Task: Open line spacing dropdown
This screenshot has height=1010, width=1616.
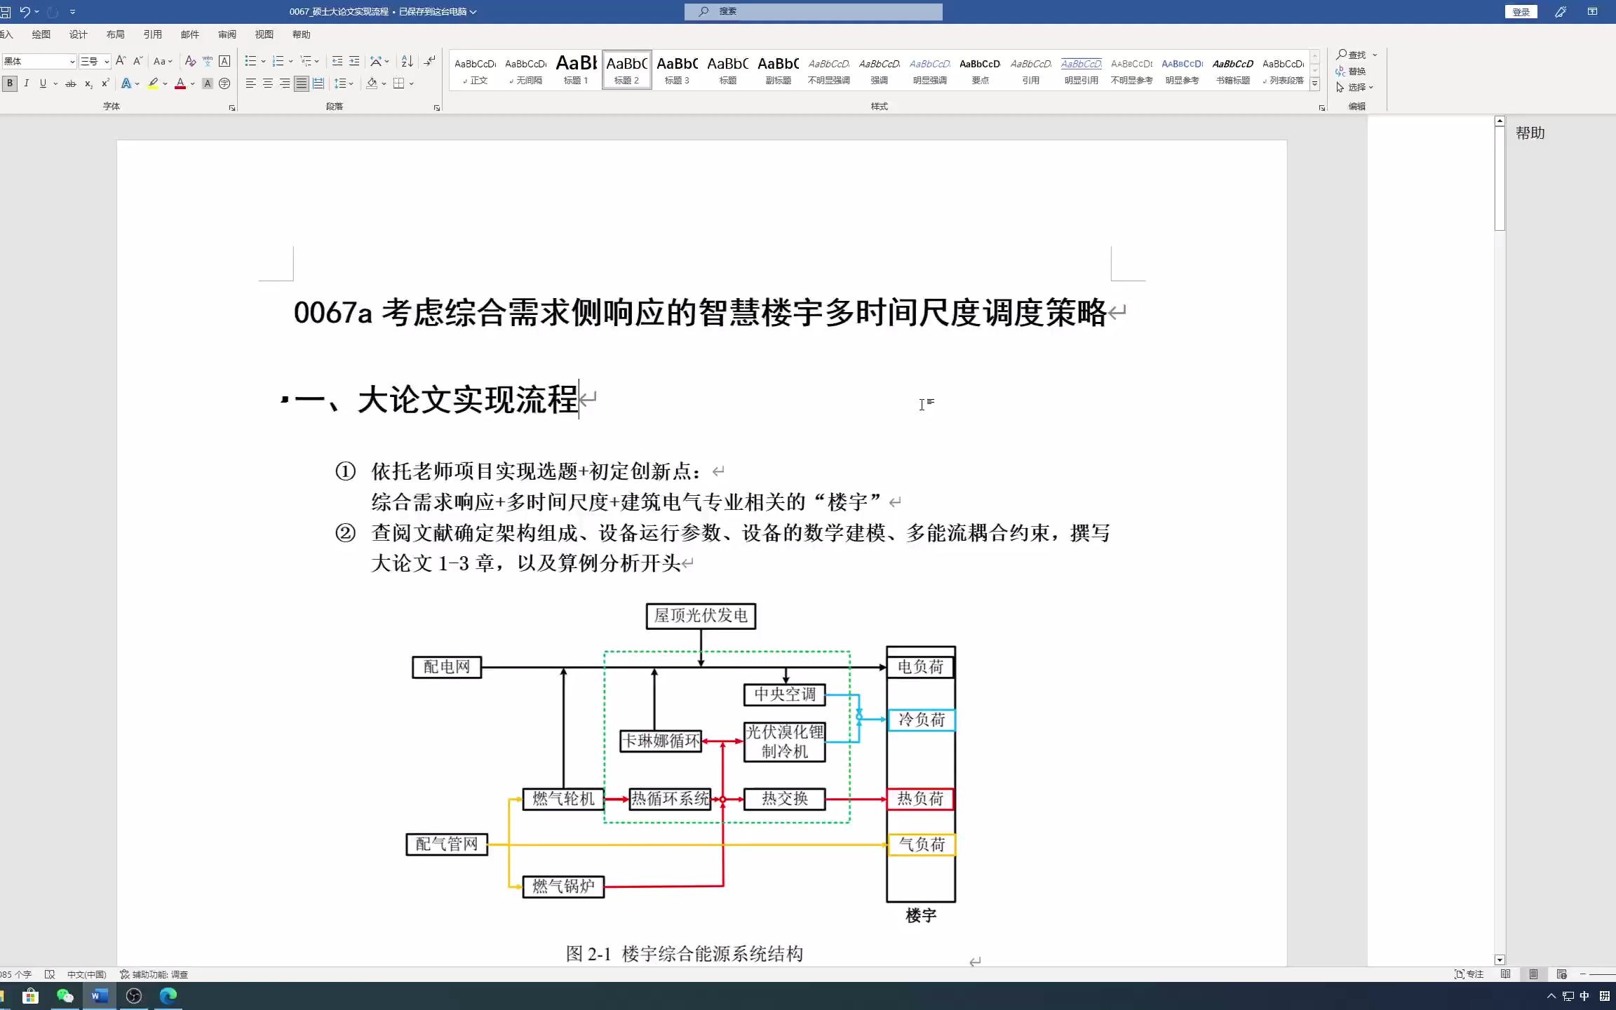Action: 344,83
